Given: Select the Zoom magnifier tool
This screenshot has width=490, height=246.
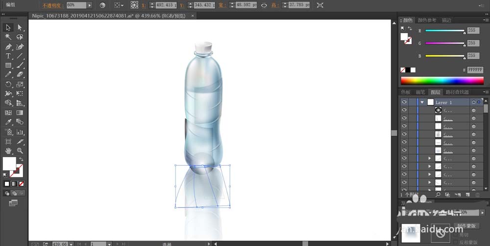Looking at the screenshot, I should point(20,151).
